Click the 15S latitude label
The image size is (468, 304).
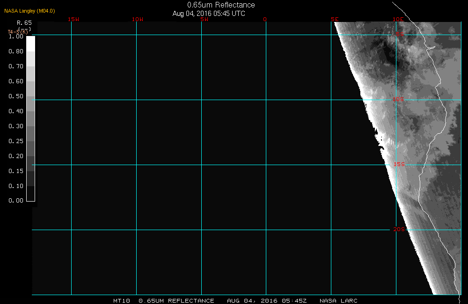[398, 165]
